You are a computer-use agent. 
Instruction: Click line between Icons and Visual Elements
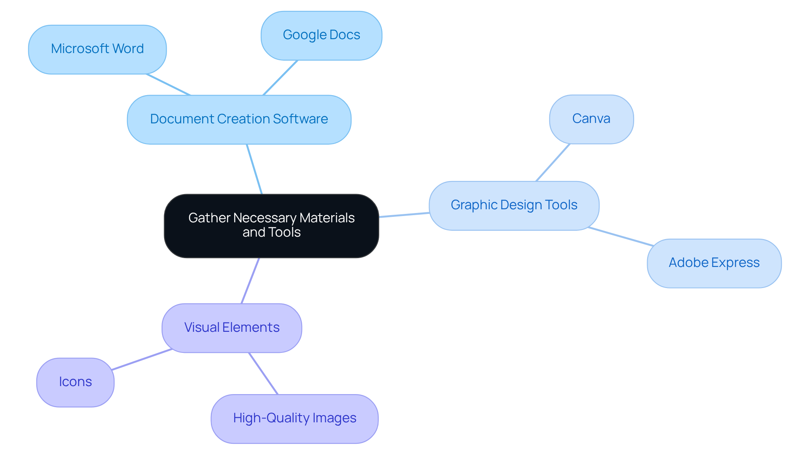pos(142,360)
